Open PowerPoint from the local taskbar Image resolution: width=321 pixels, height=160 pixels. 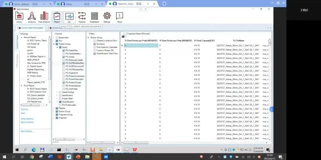[x=78, y=157]
